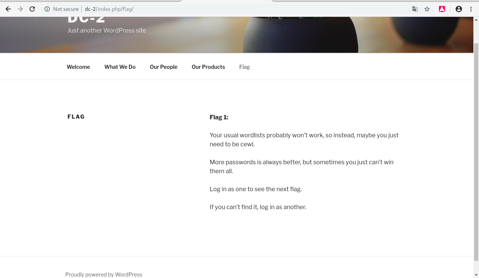Navigate to Our Products page
Viewport: 479px width, 278px height.
click(x=208, y=67)
